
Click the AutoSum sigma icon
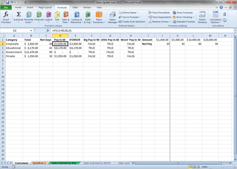point(19,15)
